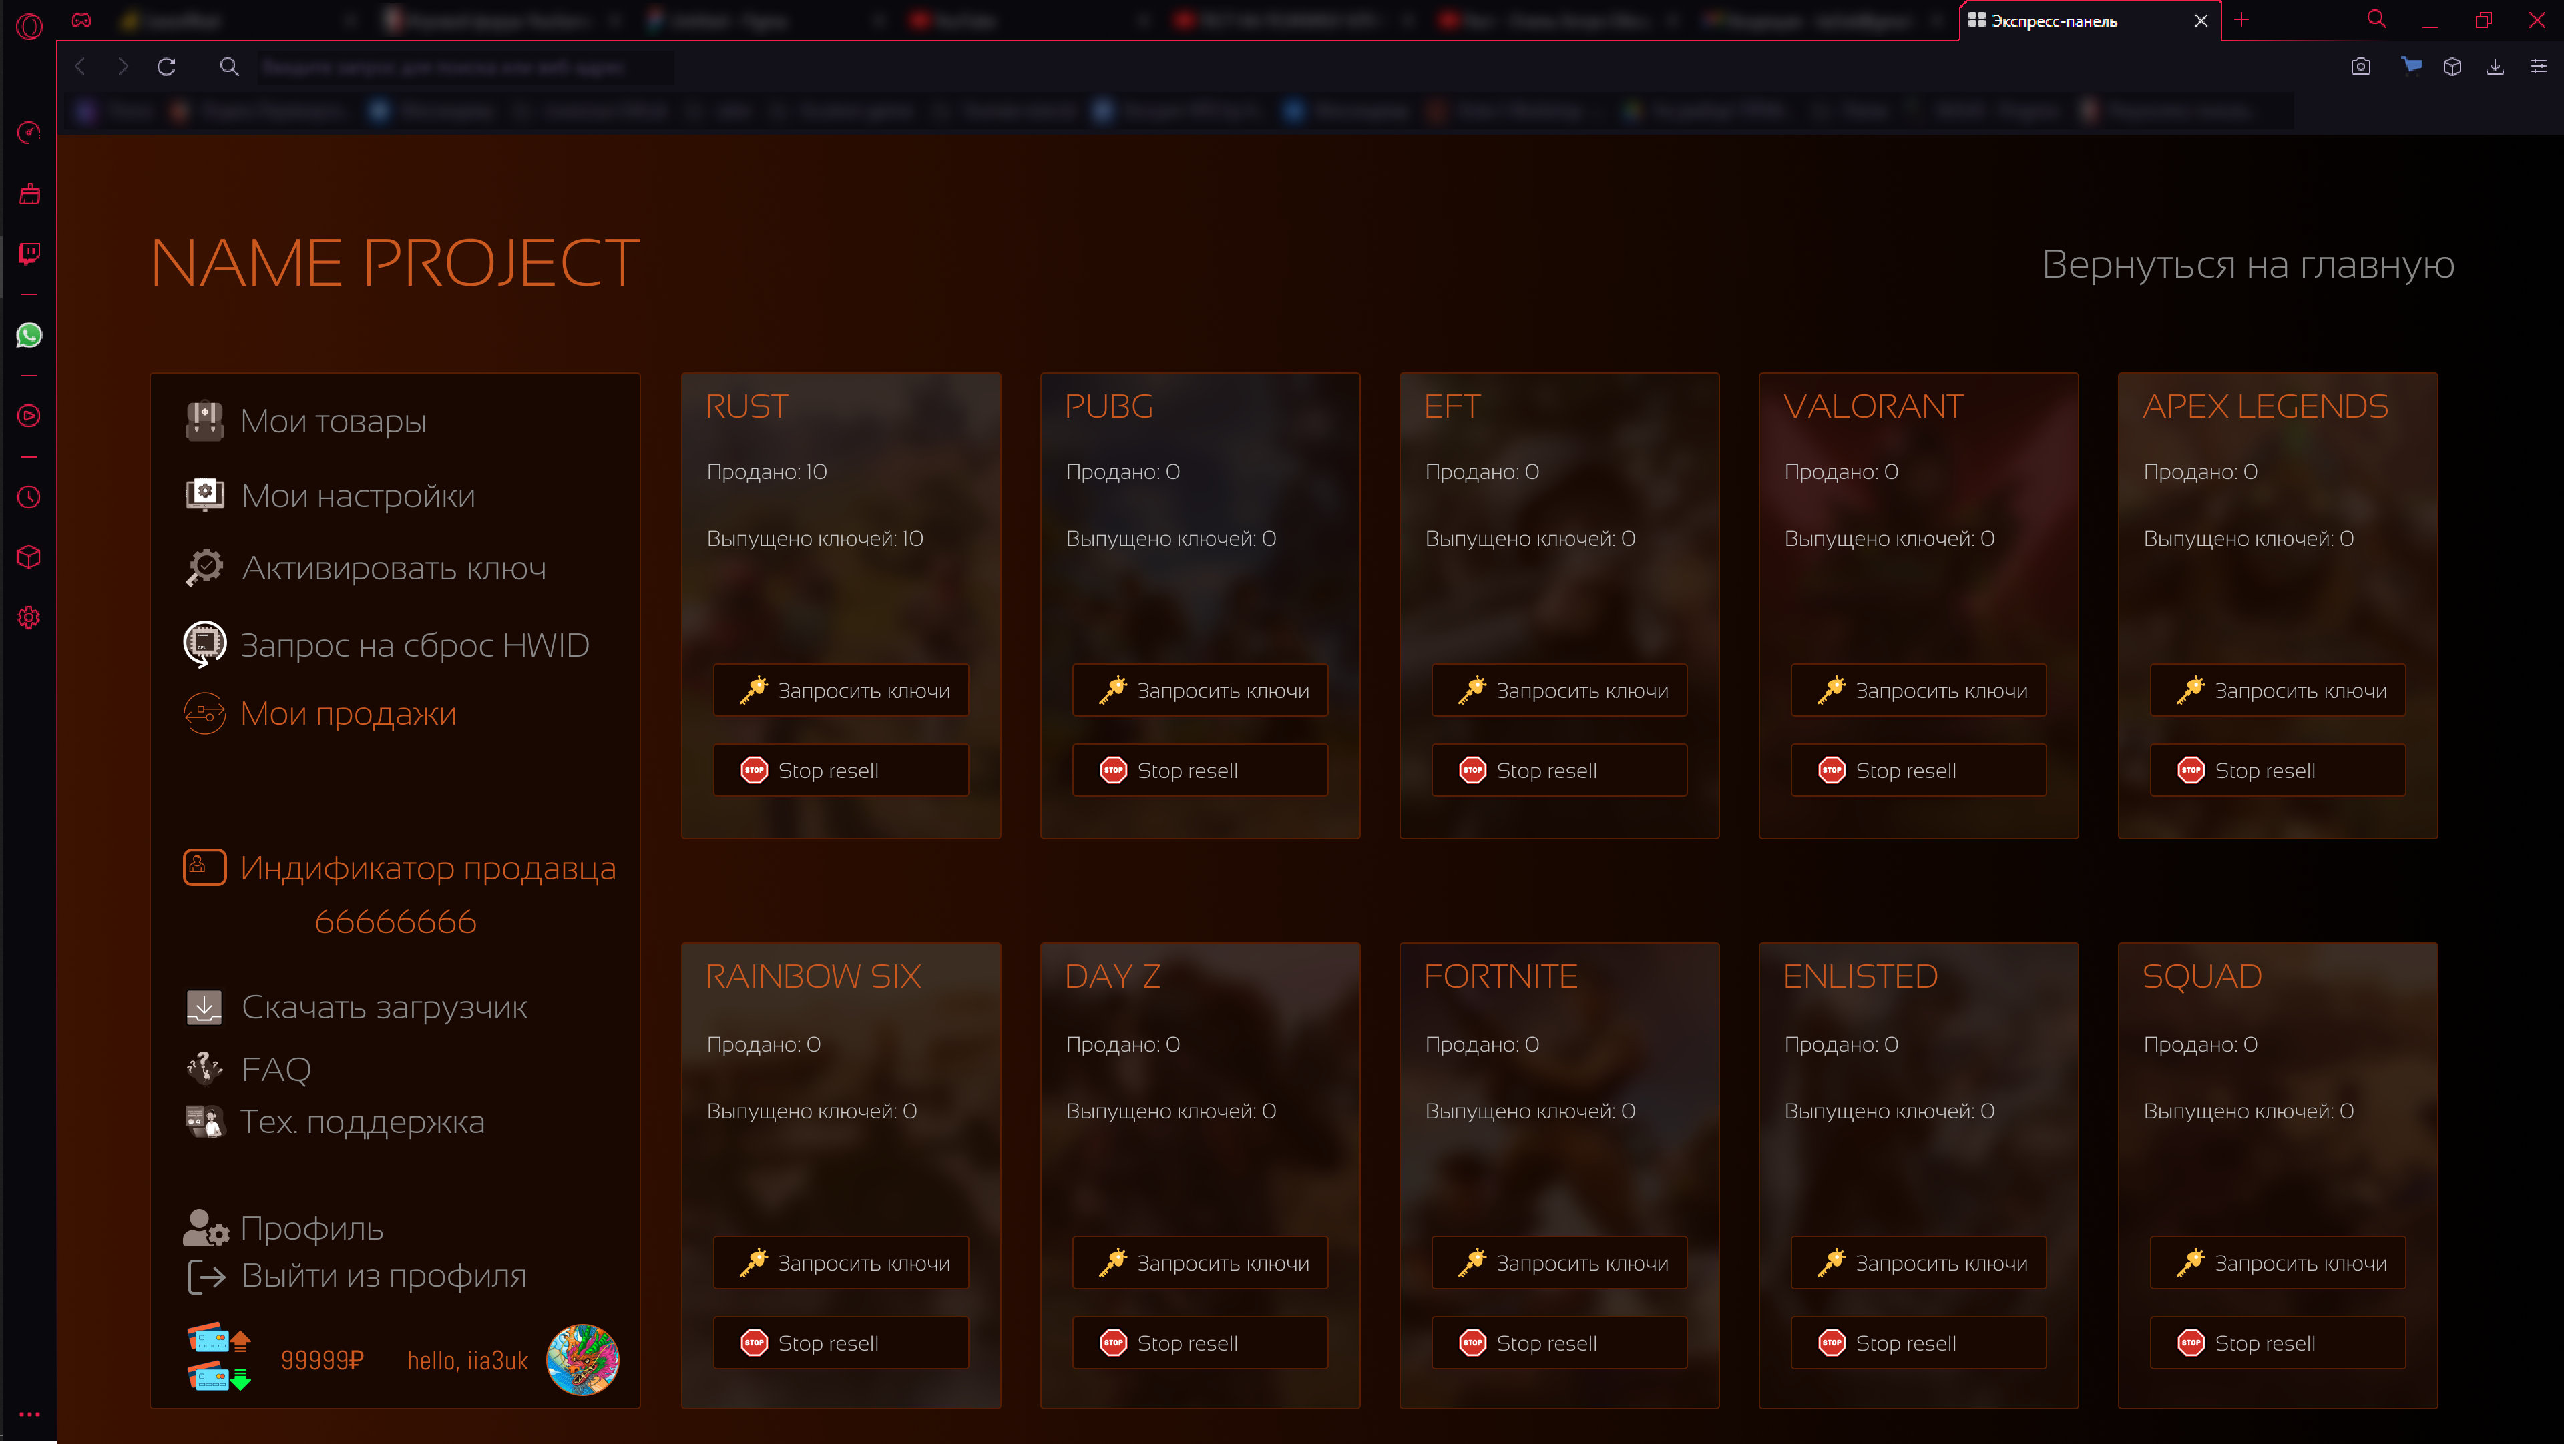Stop resell for APEX LEGENDS
Viewport: 2564px width, 1444px height.
[x=2278, y=770]
